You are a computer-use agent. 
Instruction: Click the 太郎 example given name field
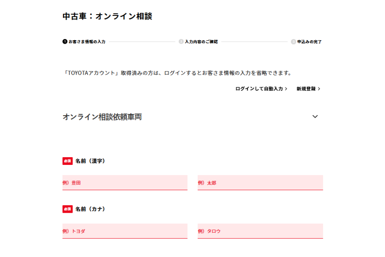(x=260, y=182)
